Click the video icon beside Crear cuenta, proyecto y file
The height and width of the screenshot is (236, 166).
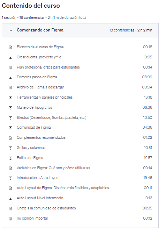point(10,57)
